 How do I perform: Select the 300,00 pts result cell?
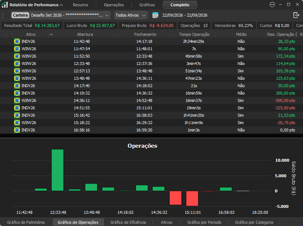285,93
